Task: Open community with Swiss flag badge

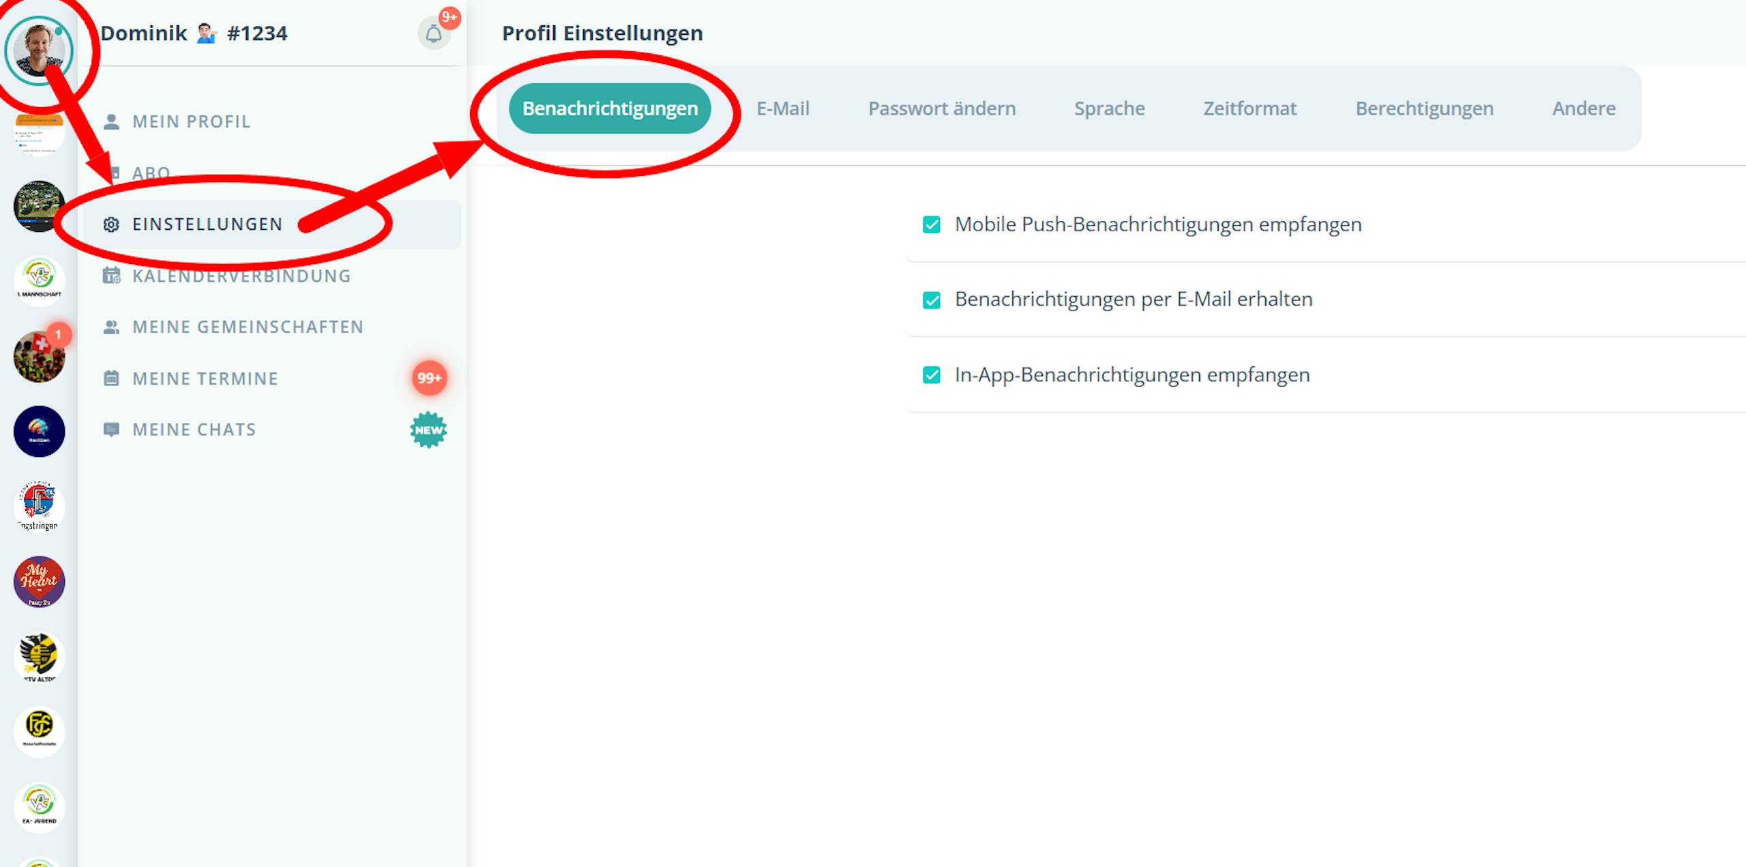Action: point(39,357)
